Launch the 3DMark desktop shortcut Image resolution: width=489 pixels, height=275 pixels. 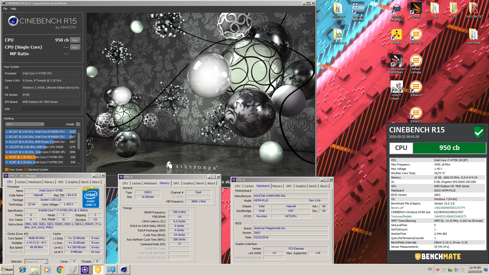pos(416,10)
